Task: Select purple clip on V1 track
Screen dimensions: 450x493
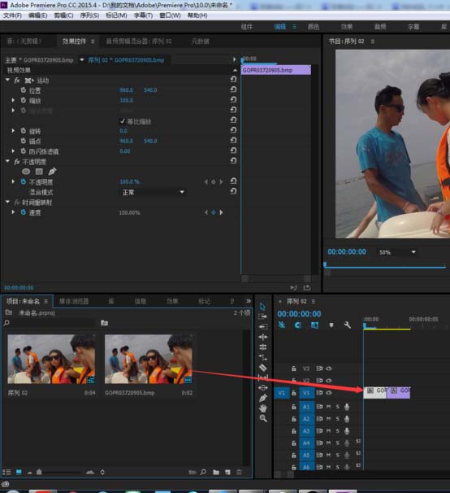Action: tap(398, 392)
